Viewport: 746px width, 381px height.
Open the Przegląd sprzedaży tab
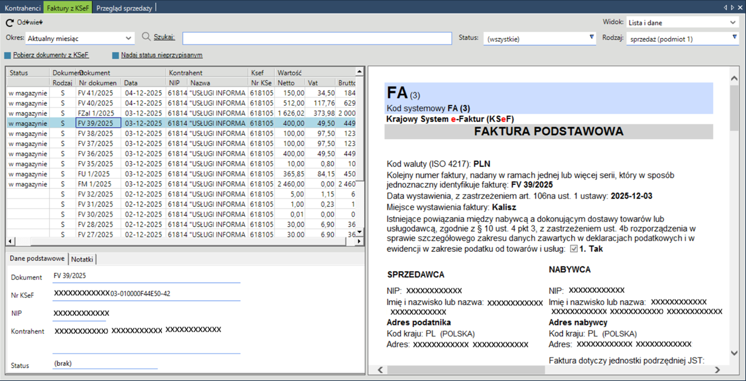[x=124, y=8]
